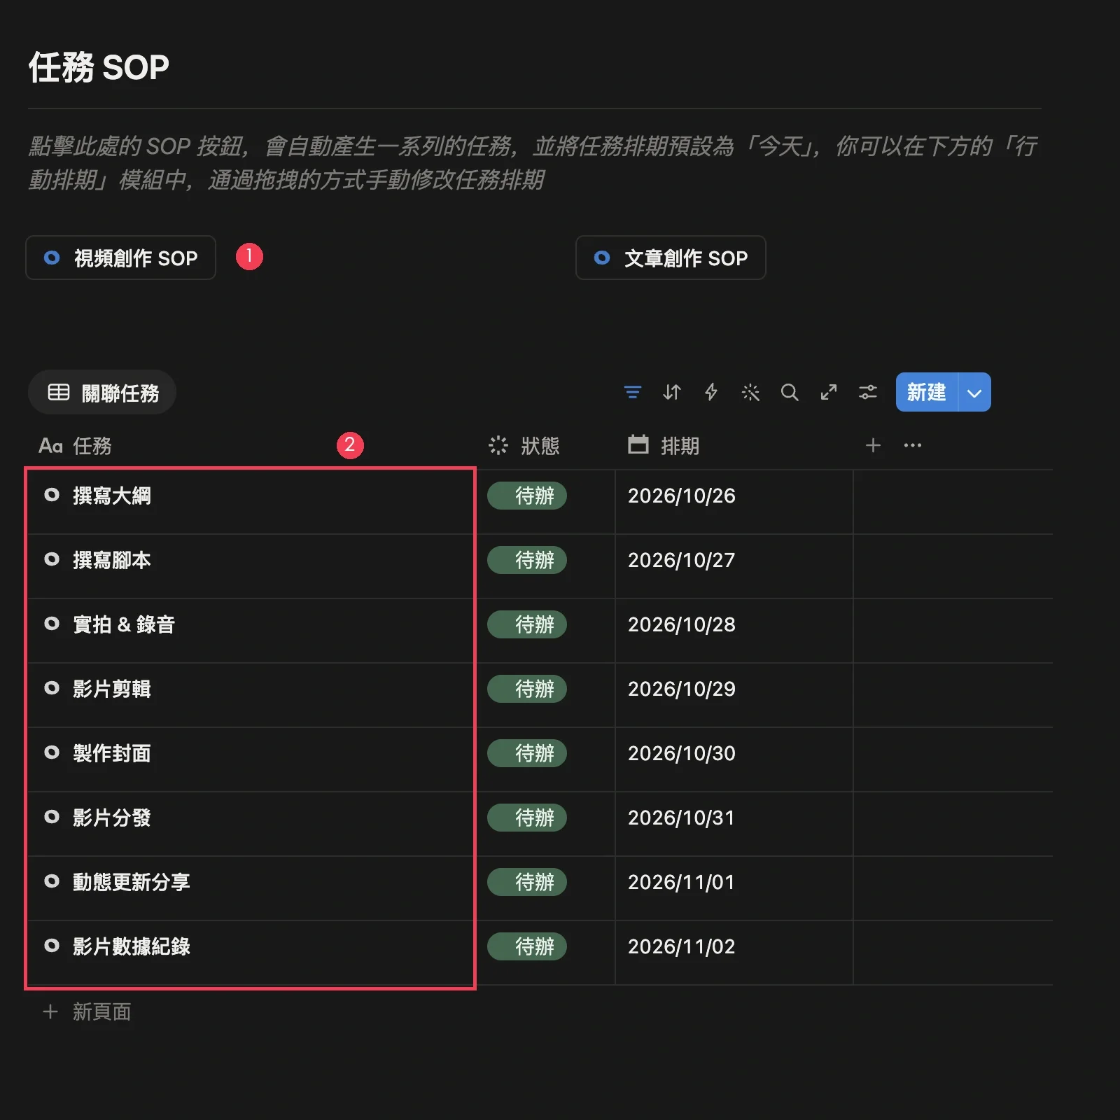Click the blue 新建 button
Viewport: 1120px width, 1120px height.
926,392
